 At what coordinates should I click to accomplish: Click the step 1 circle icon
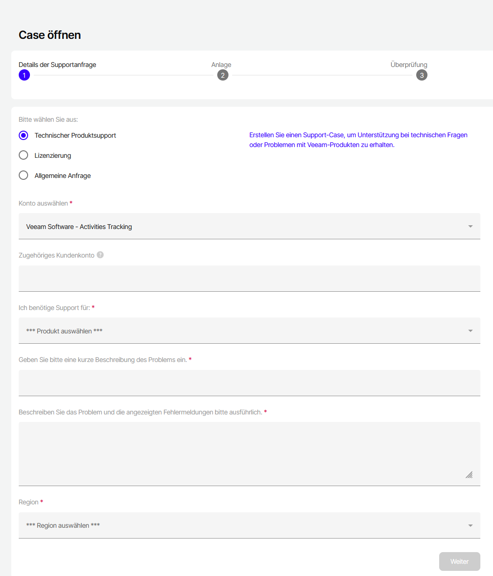coord(24,75)
